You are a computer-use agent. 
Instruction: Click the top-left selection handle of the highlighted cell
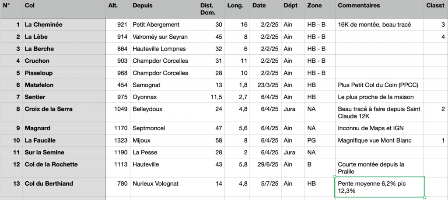[335, 176]
